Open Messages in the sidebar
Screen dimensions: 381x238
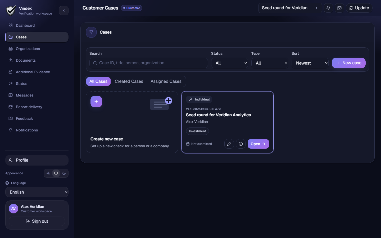tap(37, 95)
